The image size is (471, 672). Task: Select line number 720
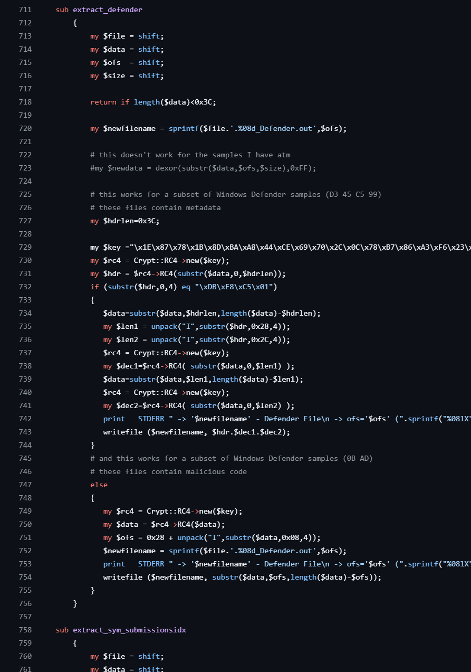pos(25,128)
